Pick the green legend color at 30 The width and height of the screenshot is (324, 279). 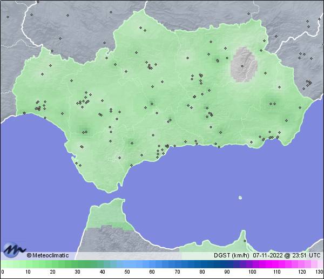point(77,264)
